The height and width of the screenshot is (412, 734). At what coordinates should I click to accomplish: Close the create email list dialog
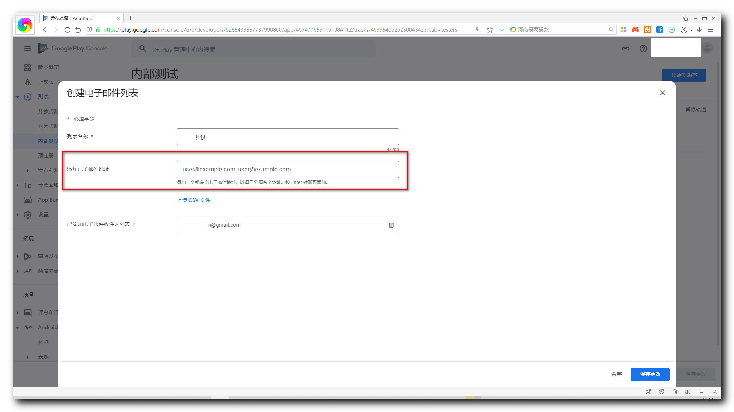coord(662,93)
